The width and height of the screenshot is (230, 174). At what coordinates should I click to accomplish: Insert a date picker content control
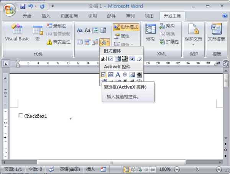(87, 42)
